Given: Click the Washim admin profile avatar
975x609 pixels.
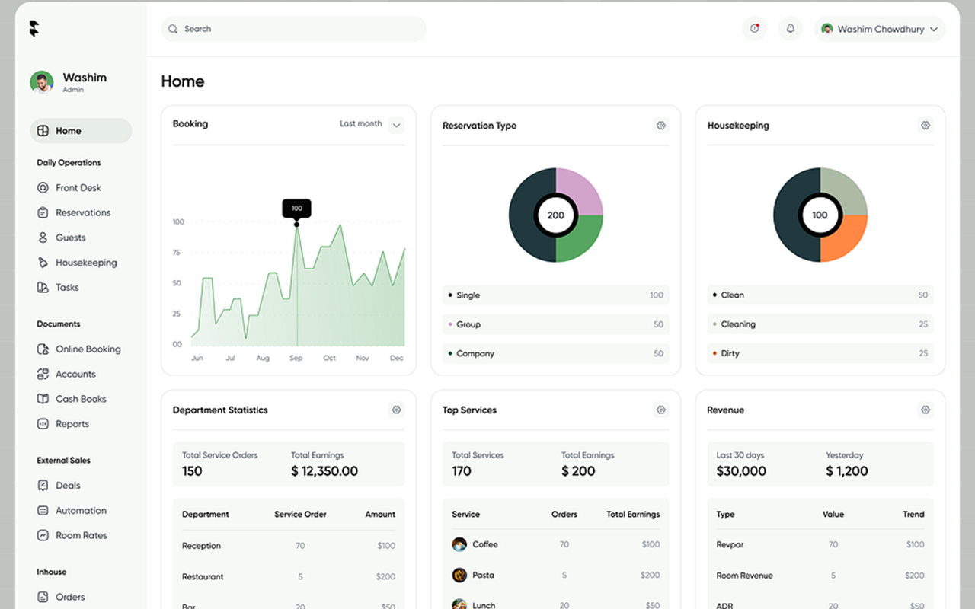Looking at the screenshot, I should point(42,82).
